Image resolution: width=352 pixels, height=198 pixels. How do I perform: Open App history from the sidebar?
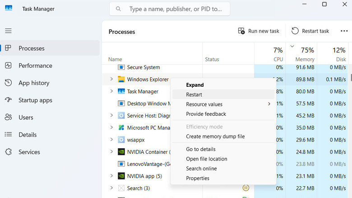coord(8,83)
